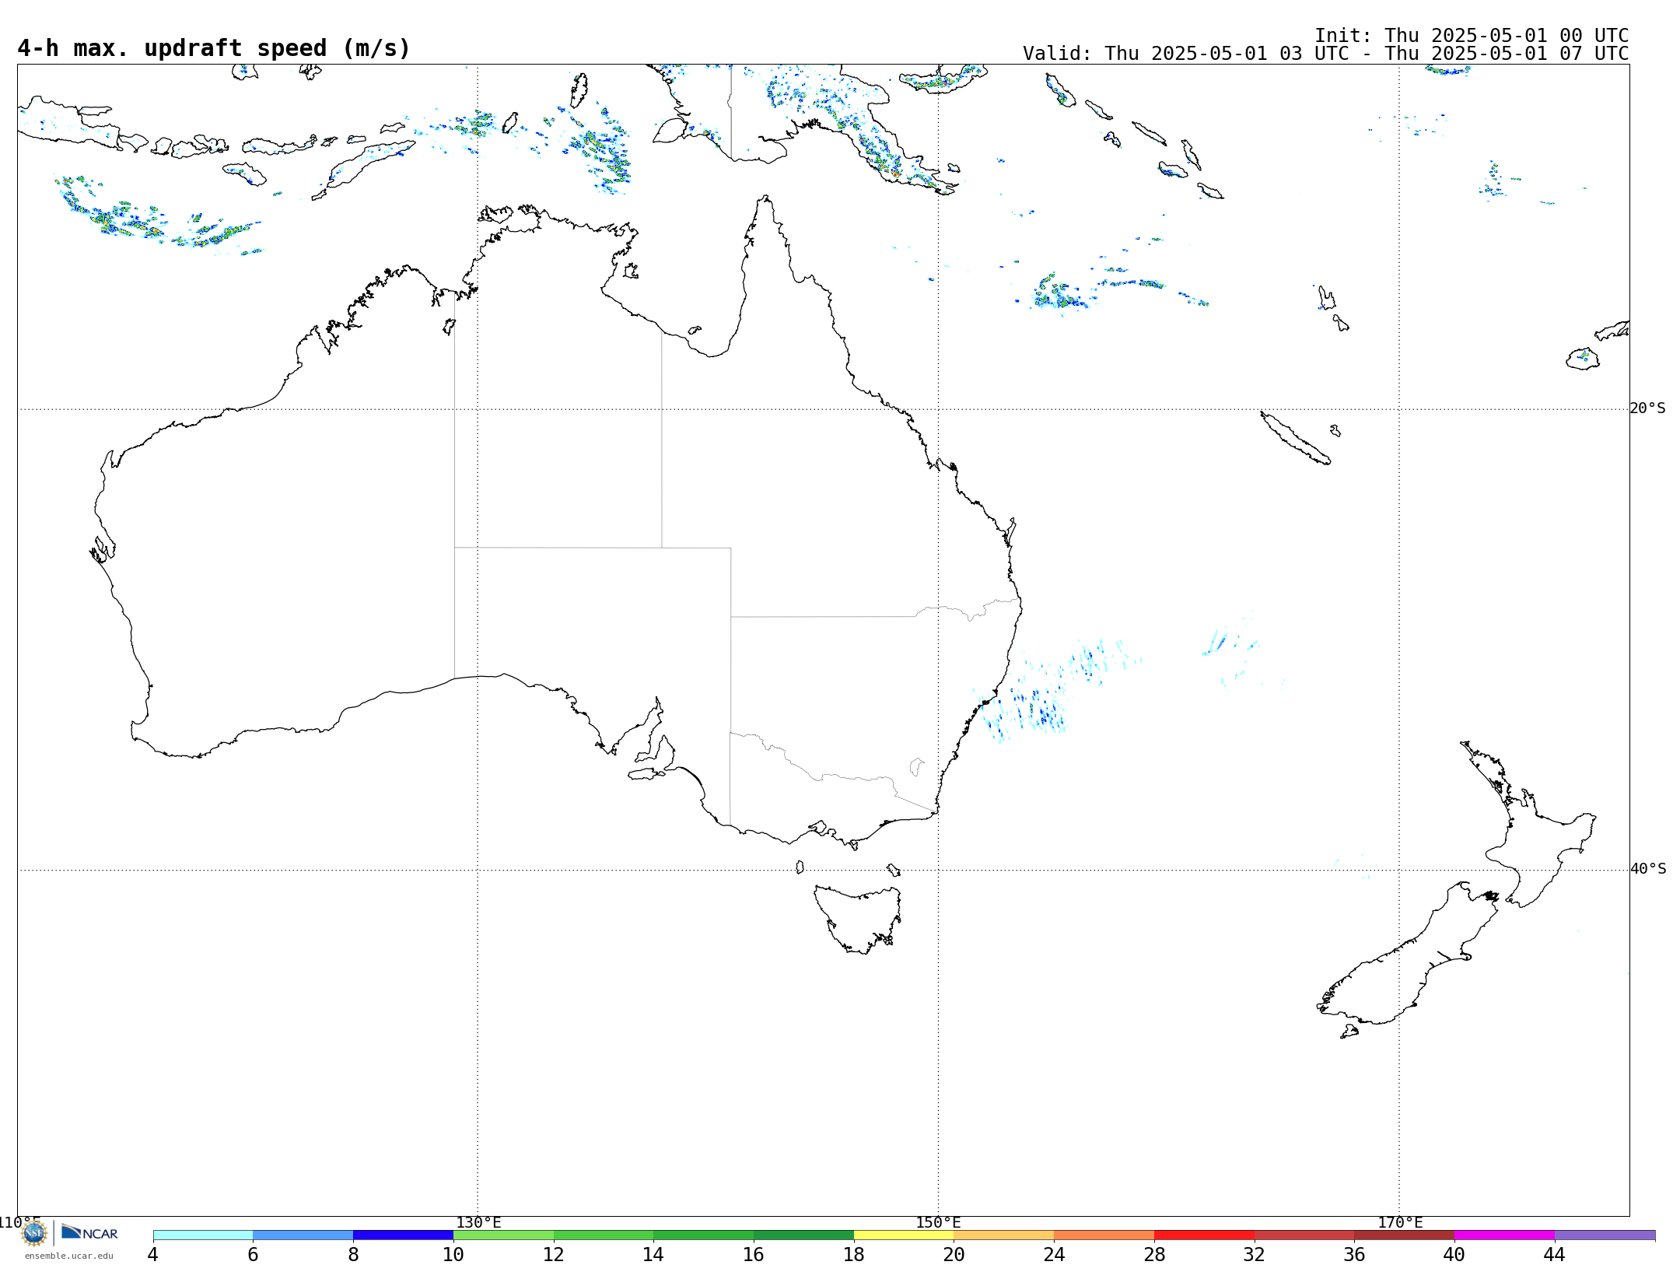Click the "150°E" longitude label
The height and width of the screenshot is (1265, 1680).
(x=938, y=1223)
